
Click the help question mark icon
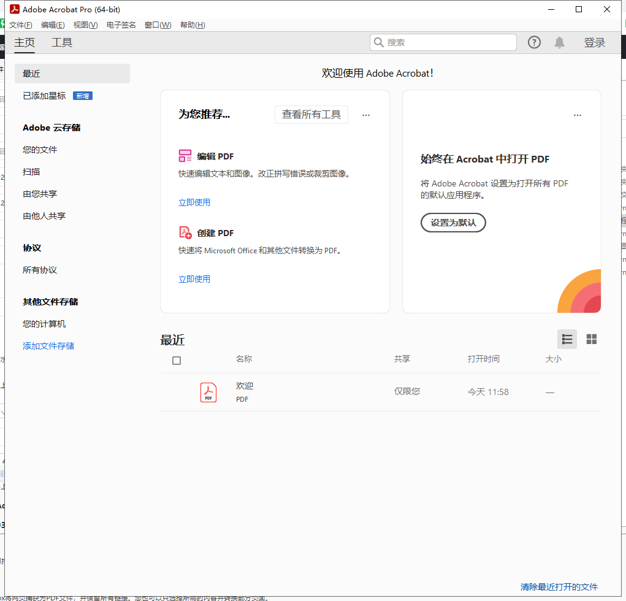534,42
